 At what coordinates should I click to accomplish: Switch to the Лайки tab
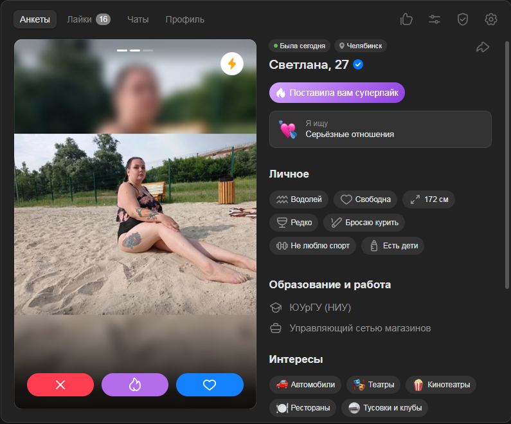pyautogui.click(x=88, y=19)
